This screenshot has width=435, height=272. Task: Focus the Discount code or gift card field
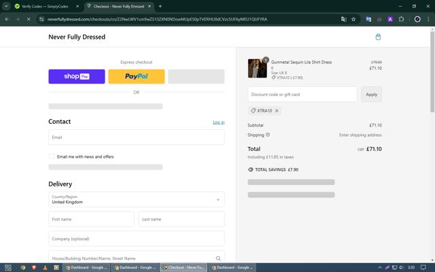pyautogui.click(x=302, y=95)
